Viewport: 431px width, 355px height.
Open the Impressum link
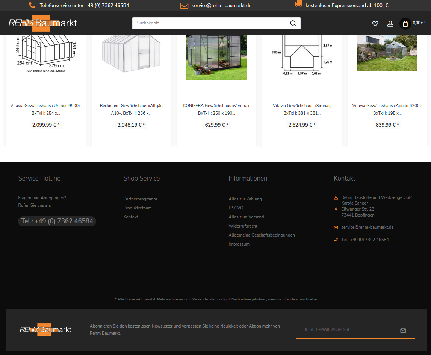pos(239,244)
